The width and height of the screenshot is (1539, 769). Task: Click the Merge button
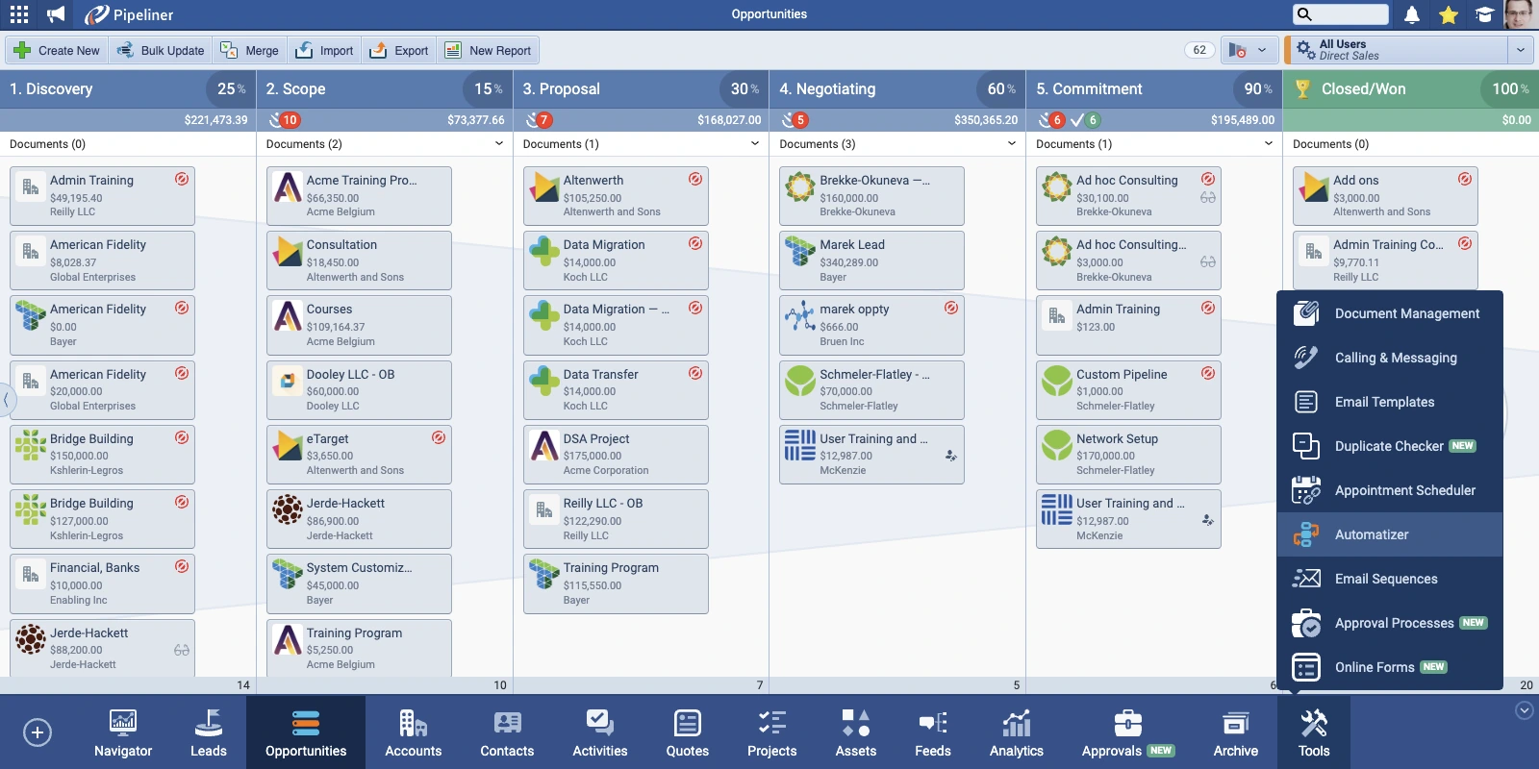pyautogui.click(x=249, y=50)
